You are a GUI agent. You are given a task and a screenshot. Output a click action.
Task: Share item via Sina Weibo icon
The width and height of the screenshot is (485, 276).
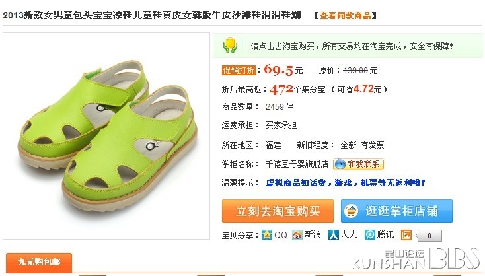click(x=297, y=236)
